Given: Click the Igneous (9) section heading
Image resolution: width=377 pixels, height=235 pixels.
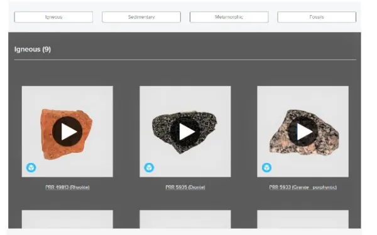Looking at the screenshot, I should point(33,50).
